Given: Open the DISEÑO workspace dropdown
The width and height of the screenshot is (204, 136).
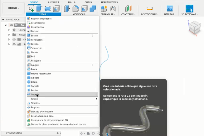Looking at the screenshot, I should (13, 8).
